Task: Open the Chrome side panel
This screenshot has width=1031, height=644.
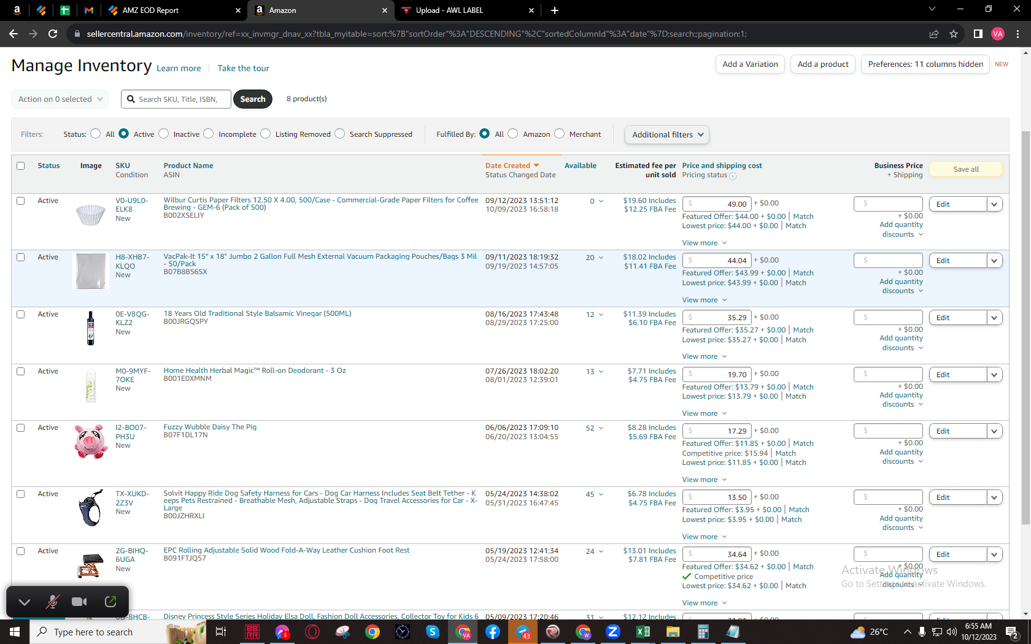Action: coord(978,34)
